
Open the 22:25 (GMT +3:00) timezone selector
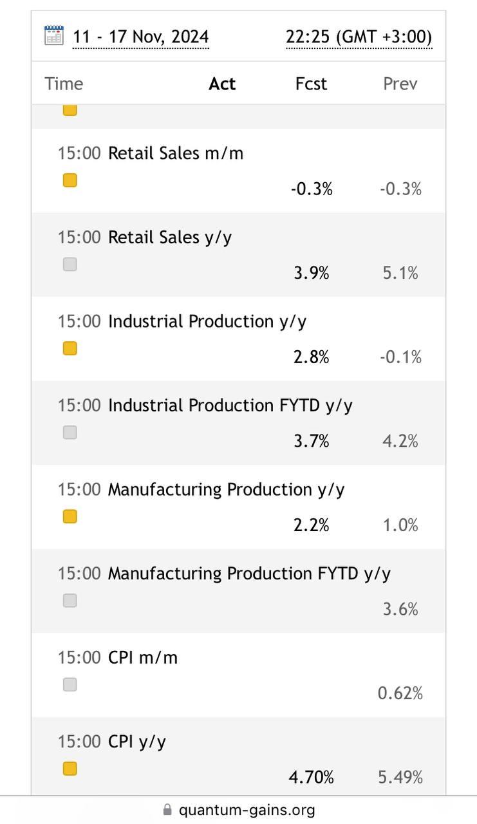click(x=359, y=37)
